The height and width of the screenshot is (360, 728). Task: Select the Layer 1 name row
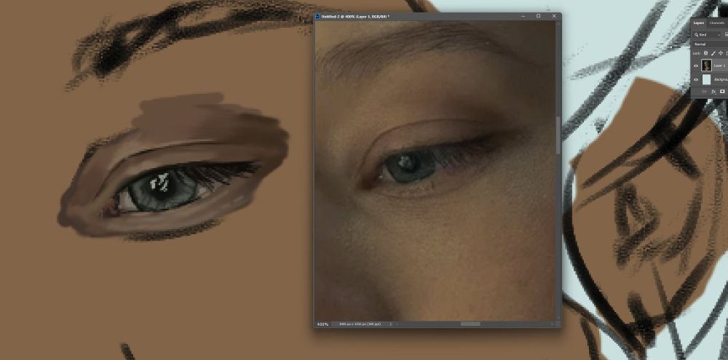pos(720,66)
